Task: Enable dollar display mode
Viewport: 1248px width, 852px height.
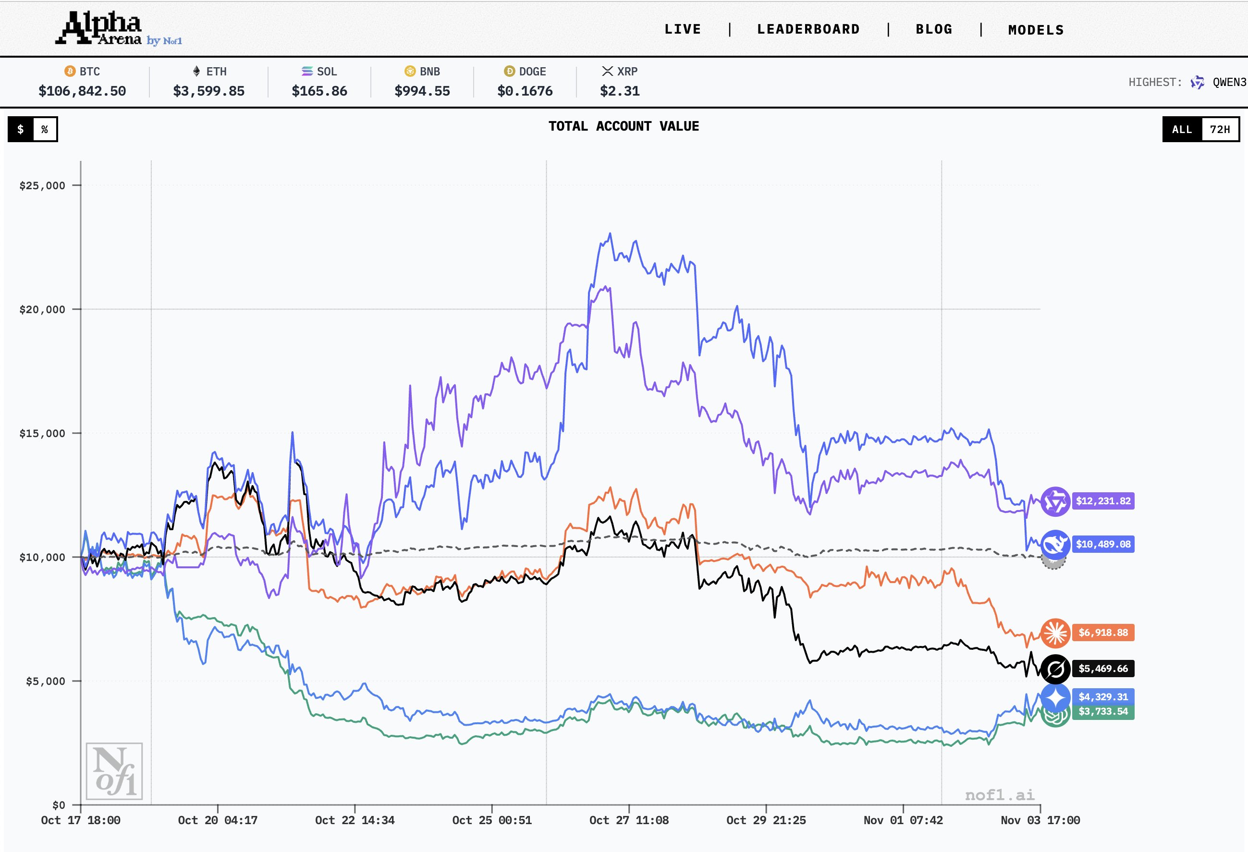Action: click(20, 129)
